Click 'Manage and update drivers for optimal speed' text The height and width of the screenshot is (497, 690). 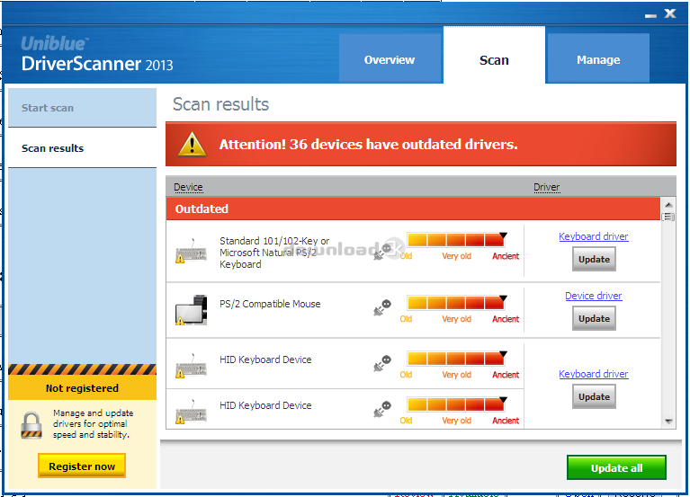point(92,423)
